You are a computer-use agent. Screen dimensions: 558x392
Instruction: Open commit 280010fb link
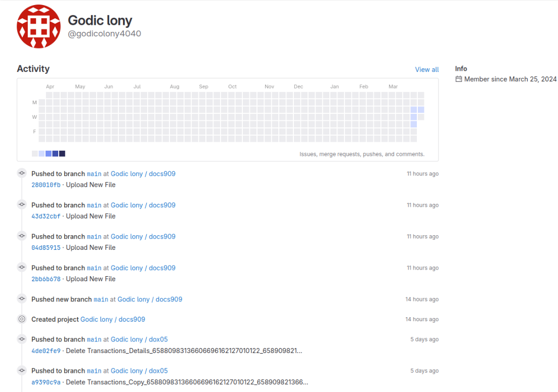pos(46,185)
